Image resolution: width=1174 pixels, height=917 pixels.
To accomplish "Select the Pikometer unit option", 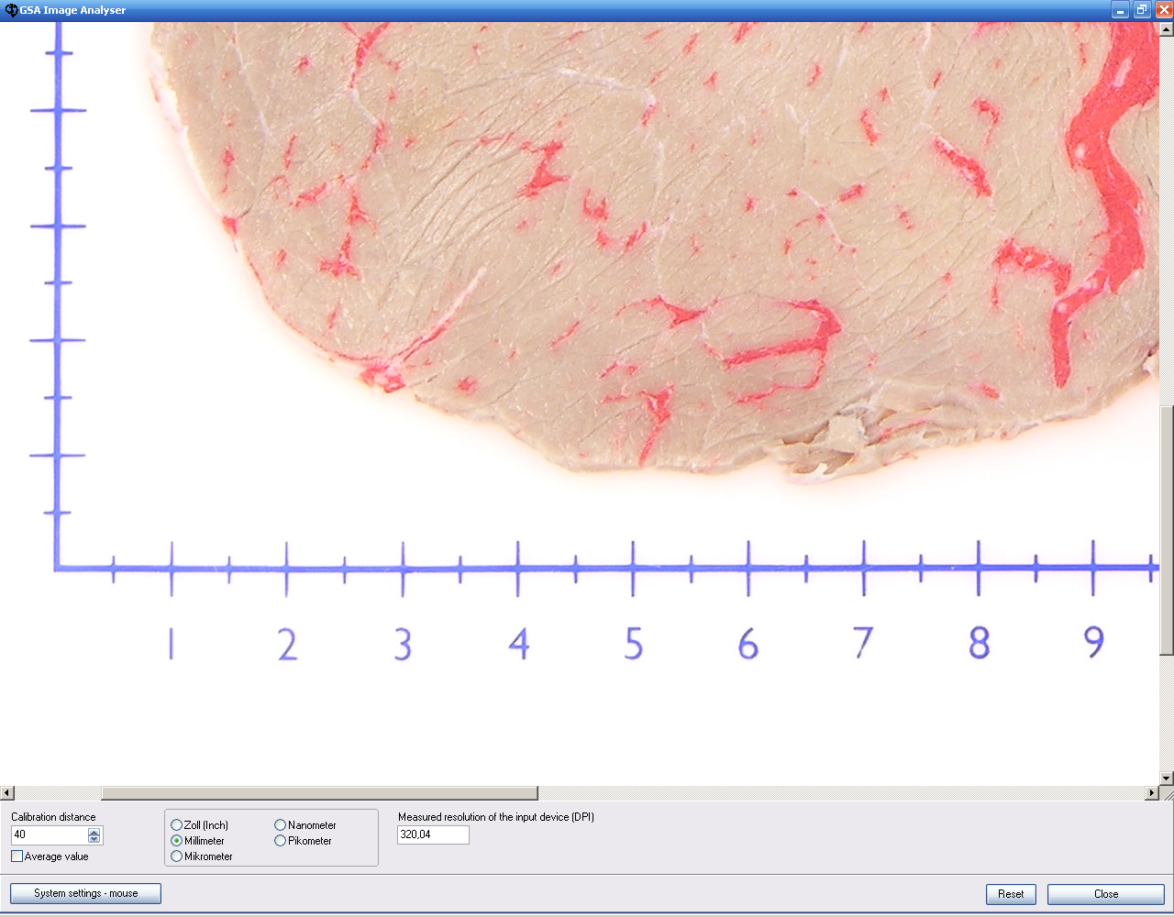I will tap(280, 841).
